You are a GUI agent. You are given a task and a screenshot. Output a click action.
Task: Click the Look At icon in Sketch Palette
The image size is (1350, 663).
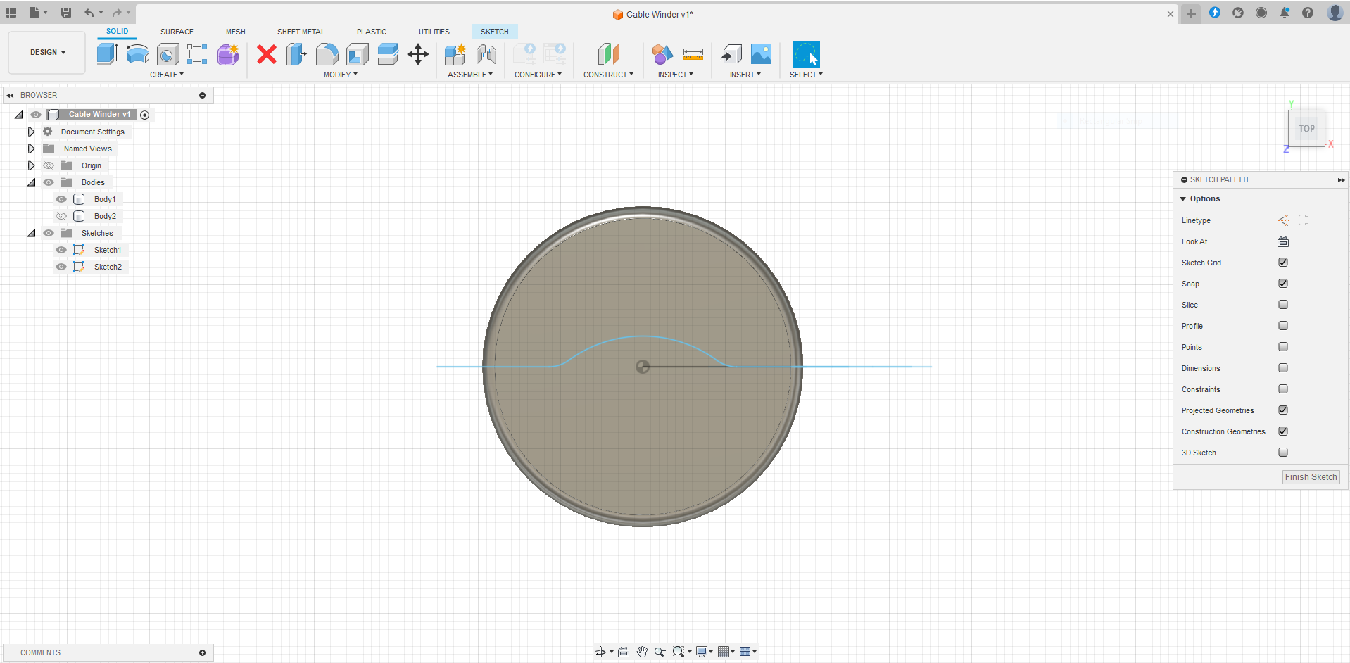(1283, 241)
